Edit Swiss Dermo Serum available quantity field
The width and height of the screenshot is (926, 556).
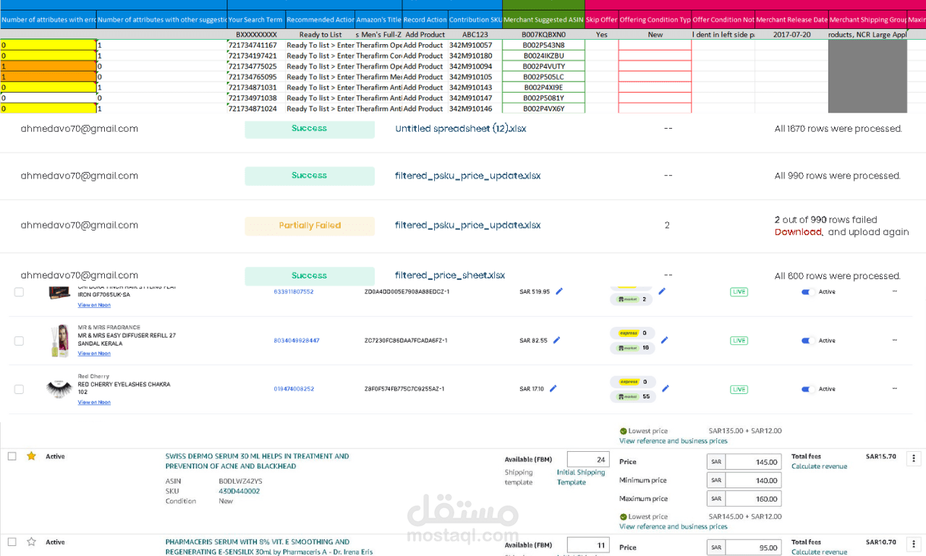pos(587,460)
